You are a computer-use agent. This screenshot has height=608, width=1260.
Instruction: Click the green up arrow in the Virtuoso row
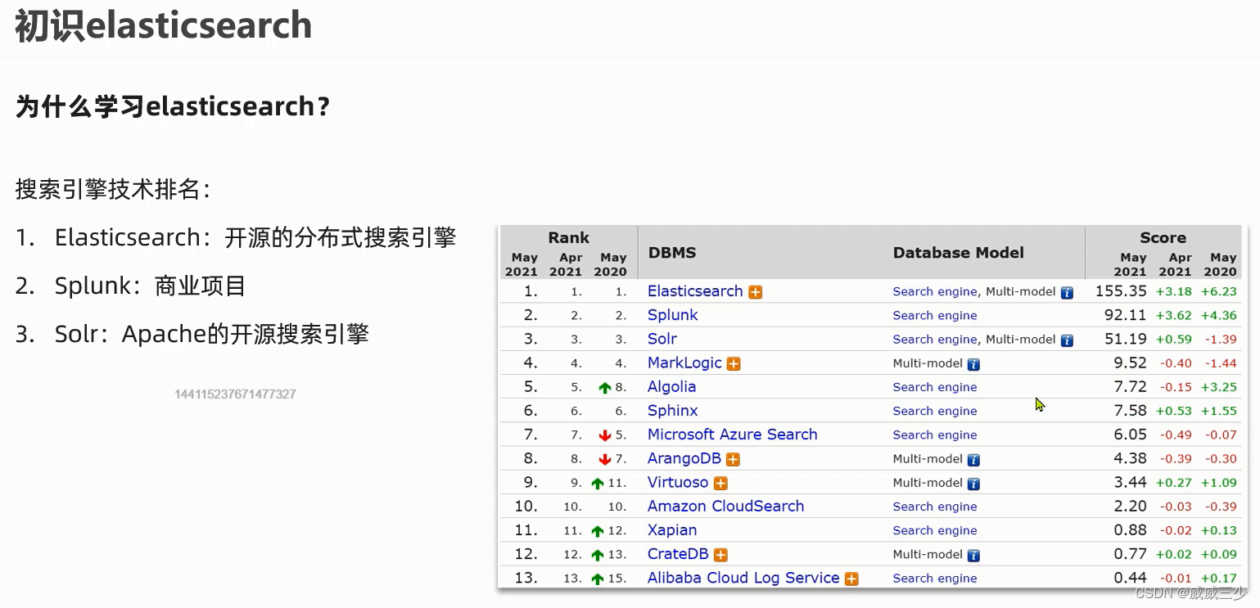(598, 484)
